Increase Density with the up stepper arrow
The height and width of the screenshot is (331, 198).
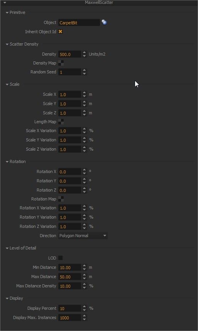(x=85, y=53)
